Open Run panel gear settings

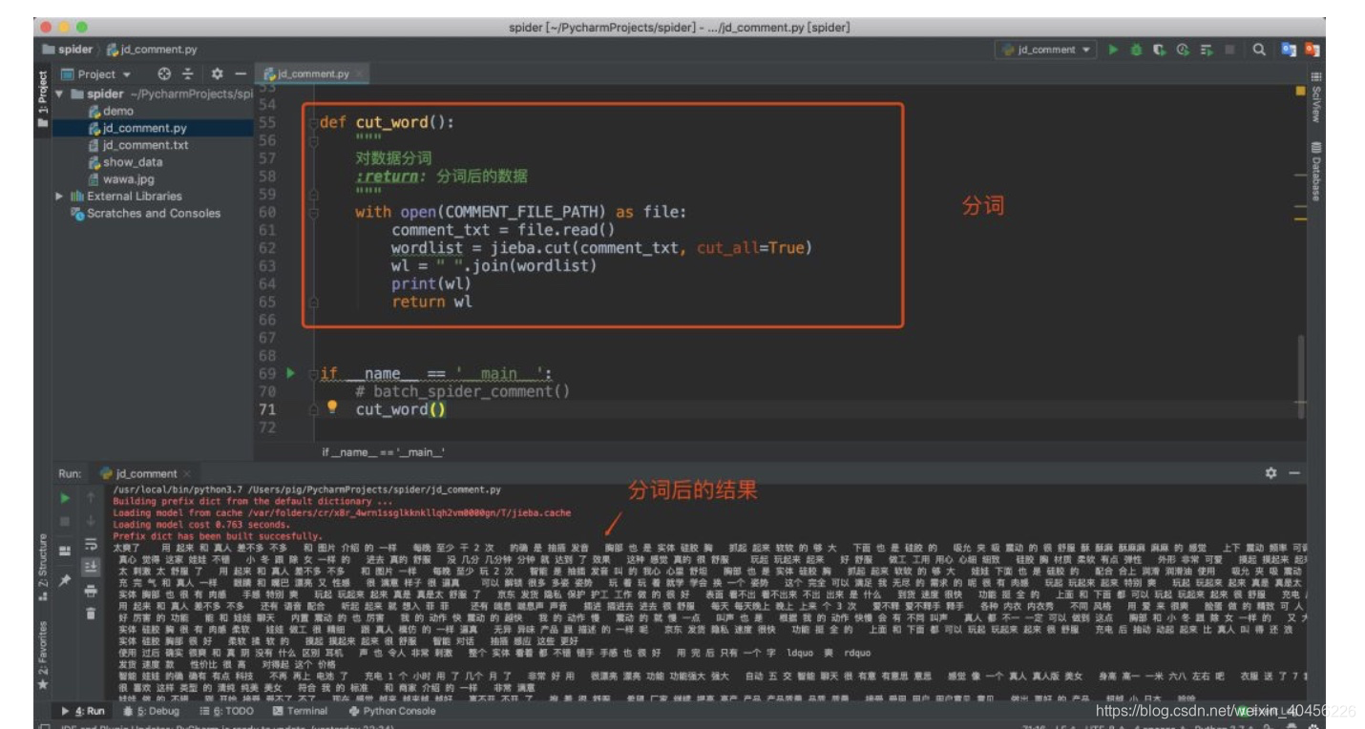point(1270,473)
